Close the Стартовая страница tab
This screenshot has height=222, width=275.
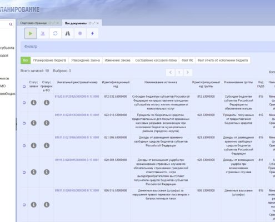click(x=58, y=23)
